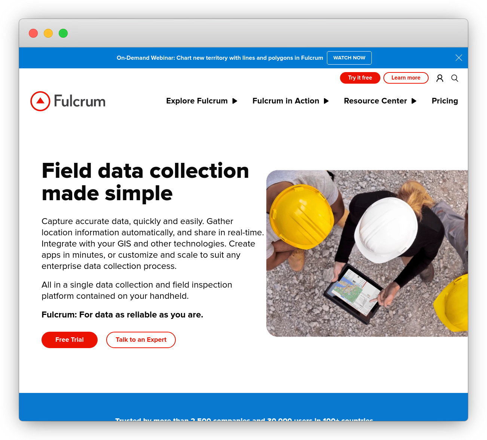Click the construction workers hero photo

point(367,253)
